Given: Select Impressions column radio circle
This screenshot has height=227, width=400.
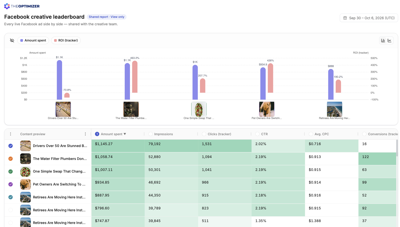Looking at the screenshot, I should [x=151, y=134].
